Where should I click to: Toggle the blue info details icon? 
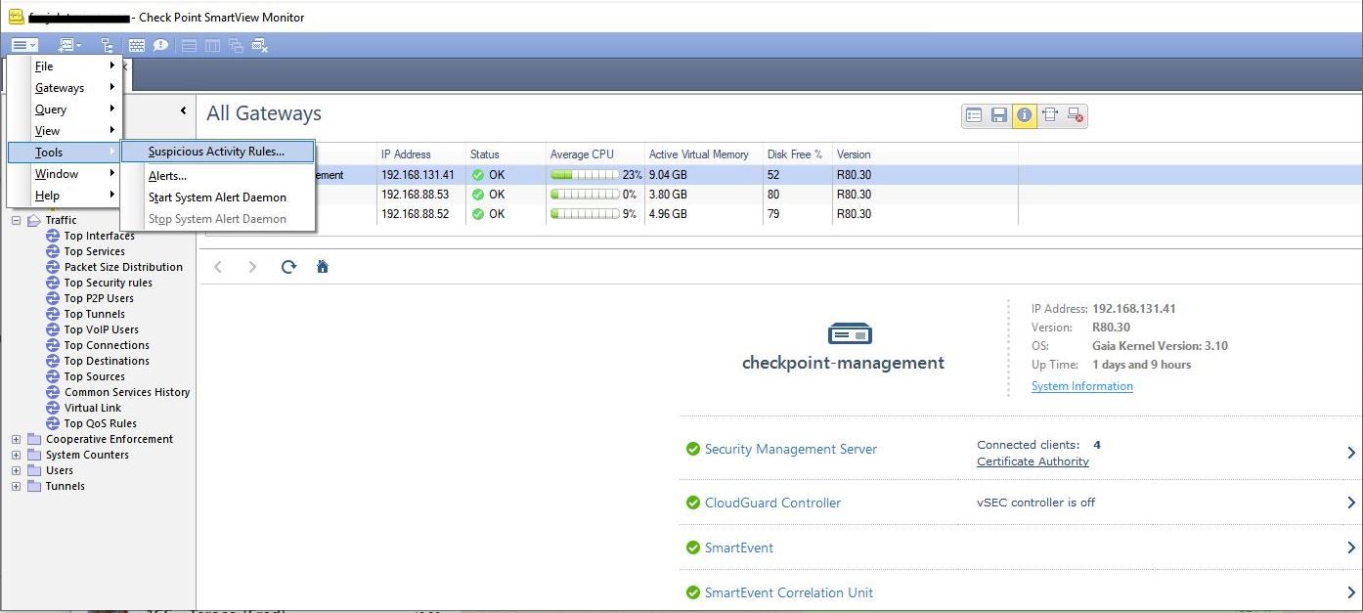pos(1024,115)
